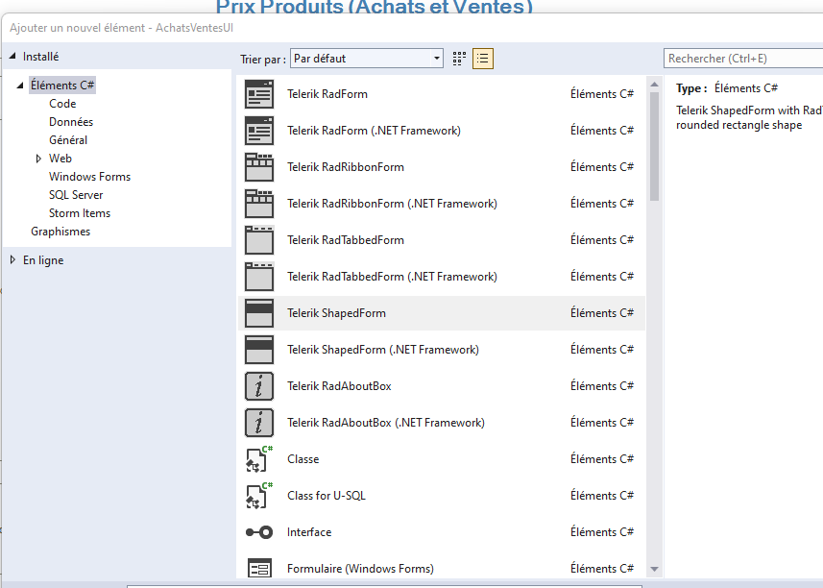Image resolution: width=823 pixels, height=588 pixels.
Task: Click the Class for U-SQL icon
Action: pyautogui.click(x=258, y=495)
